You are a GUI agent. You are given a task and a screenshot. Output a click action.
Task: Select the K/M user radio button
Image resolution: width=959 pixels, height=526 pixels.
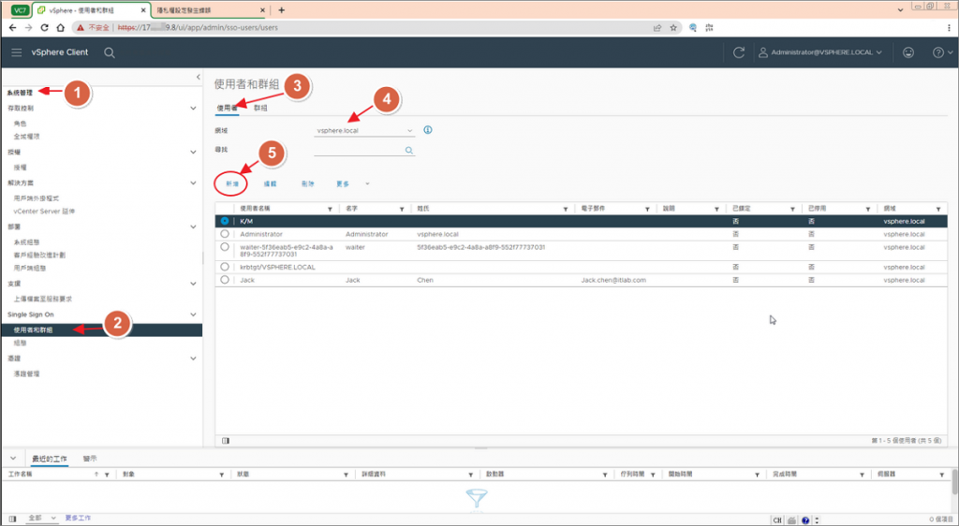[x=225, y=221]
